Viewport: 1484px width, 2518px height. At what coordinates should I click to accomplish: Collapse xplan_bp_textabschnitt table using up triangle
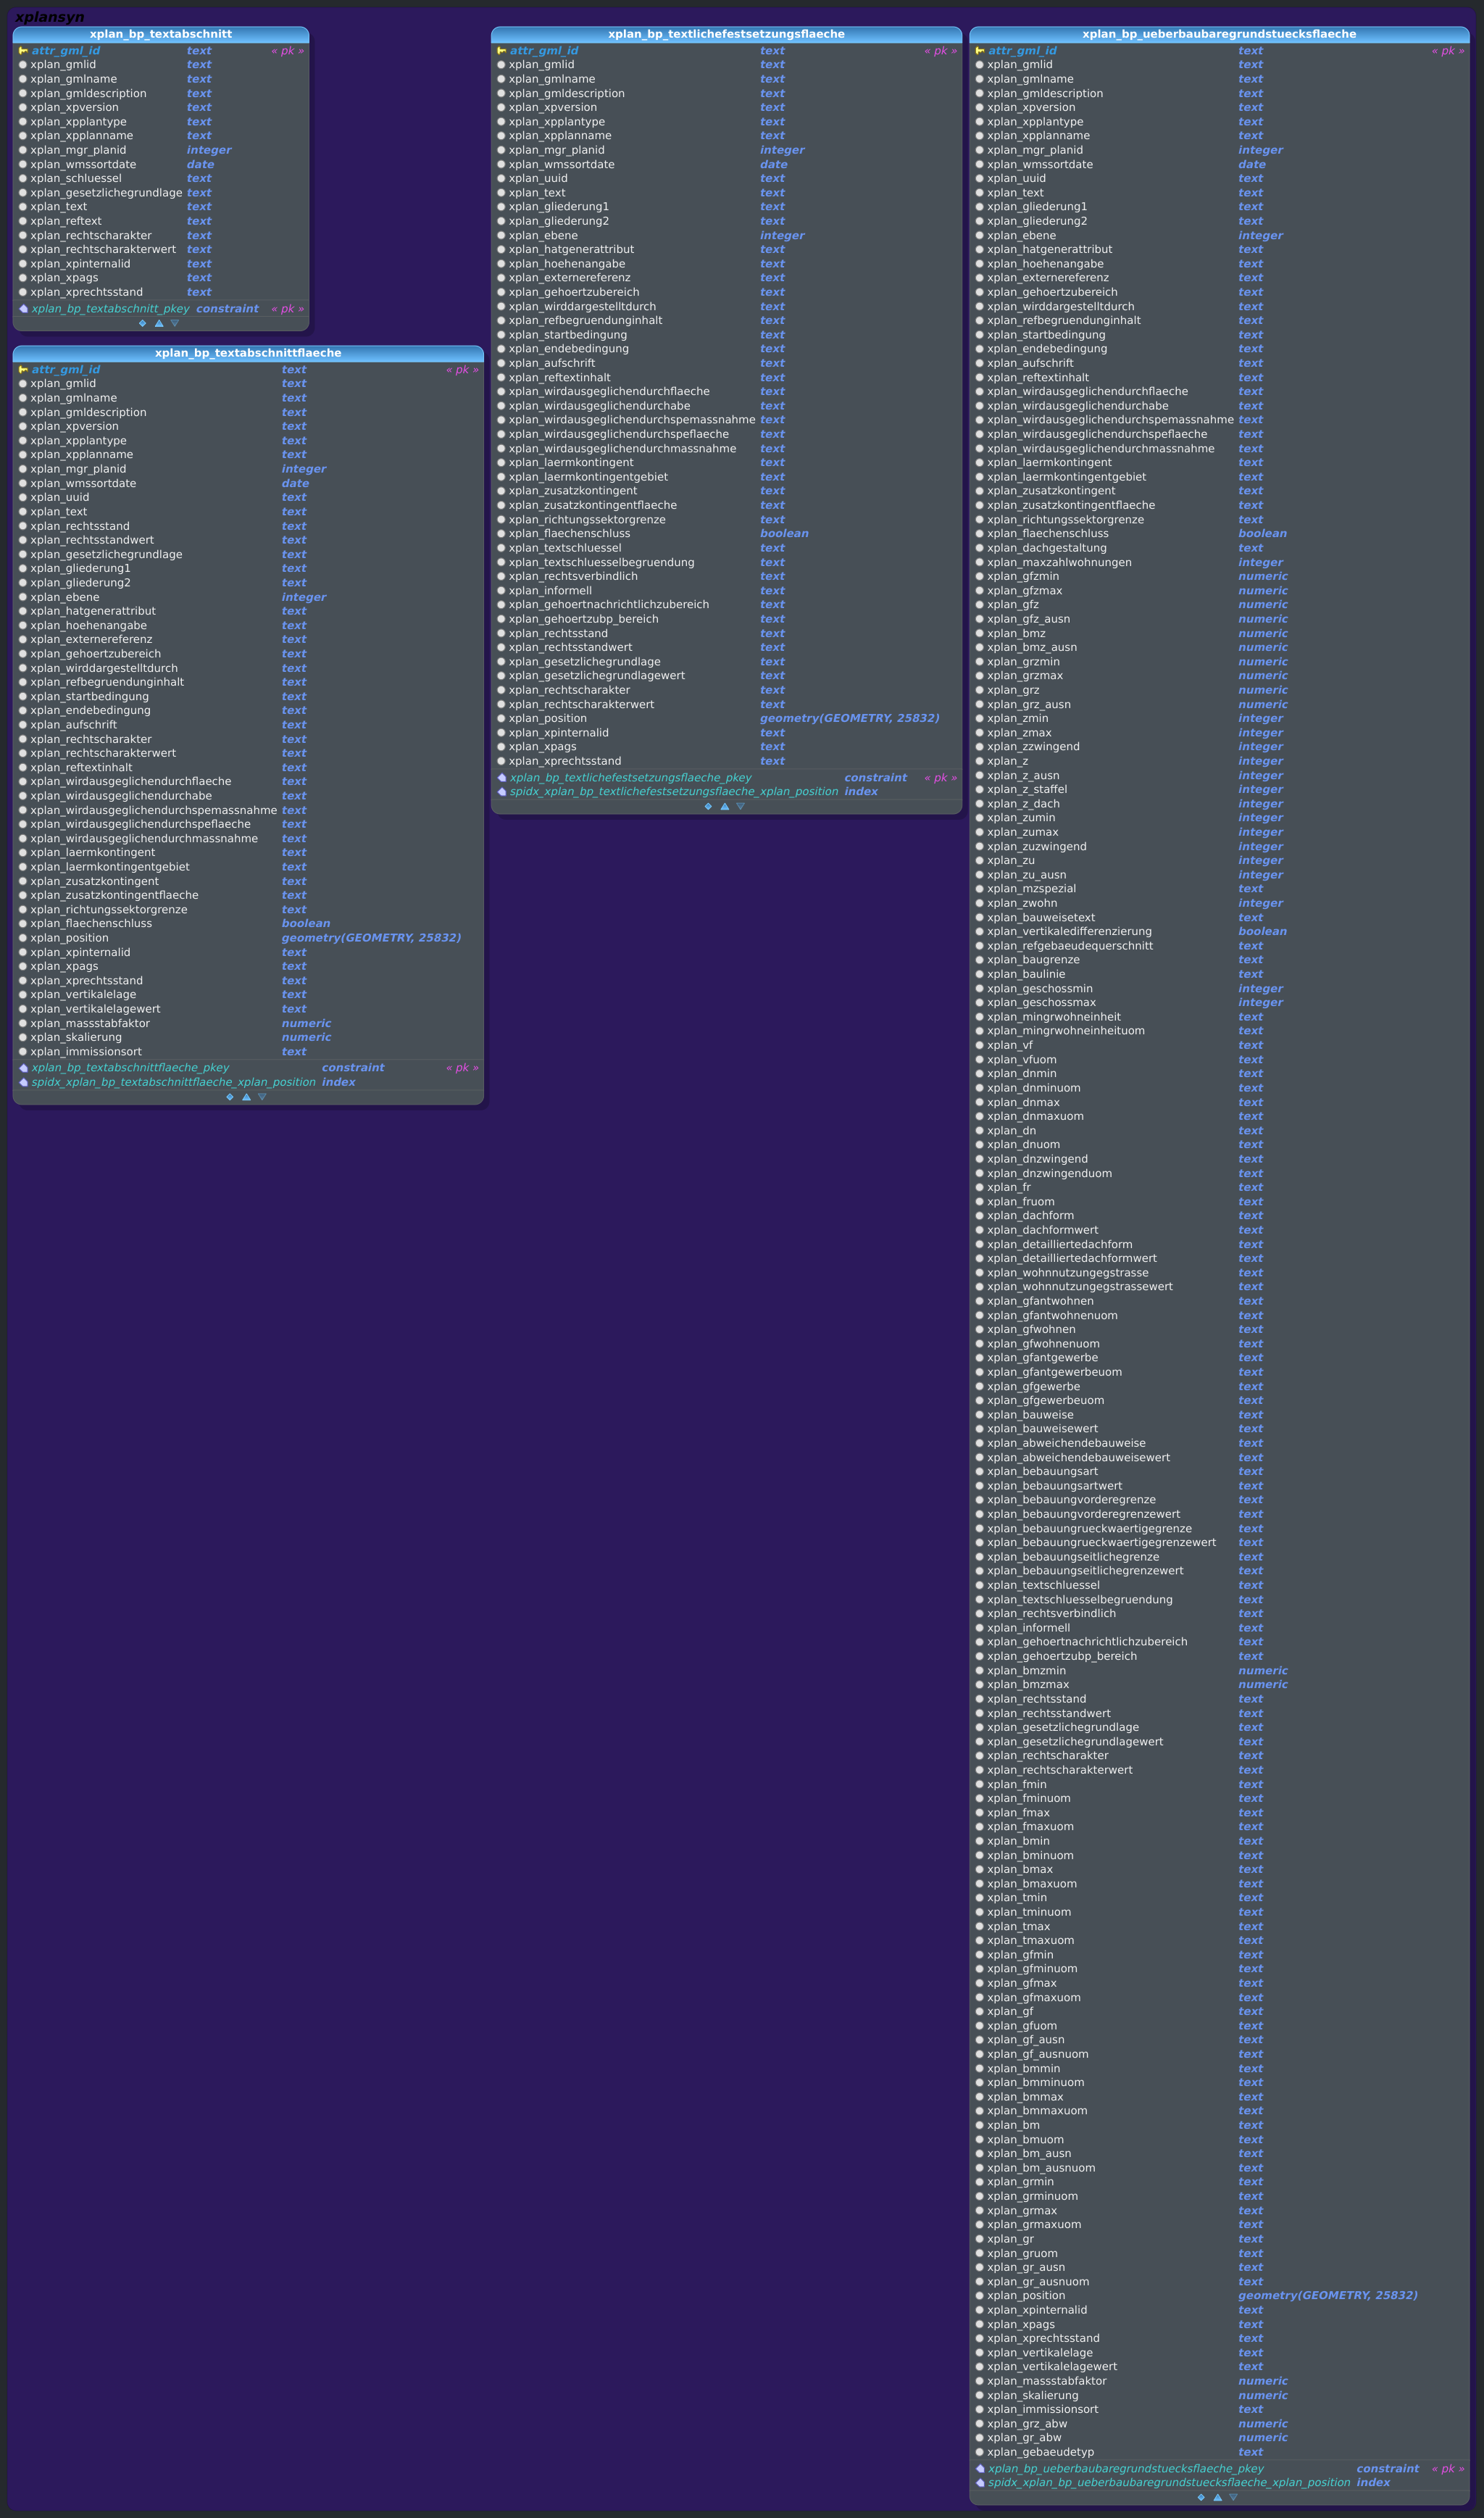pyautogui.click(x=159, y=323)
